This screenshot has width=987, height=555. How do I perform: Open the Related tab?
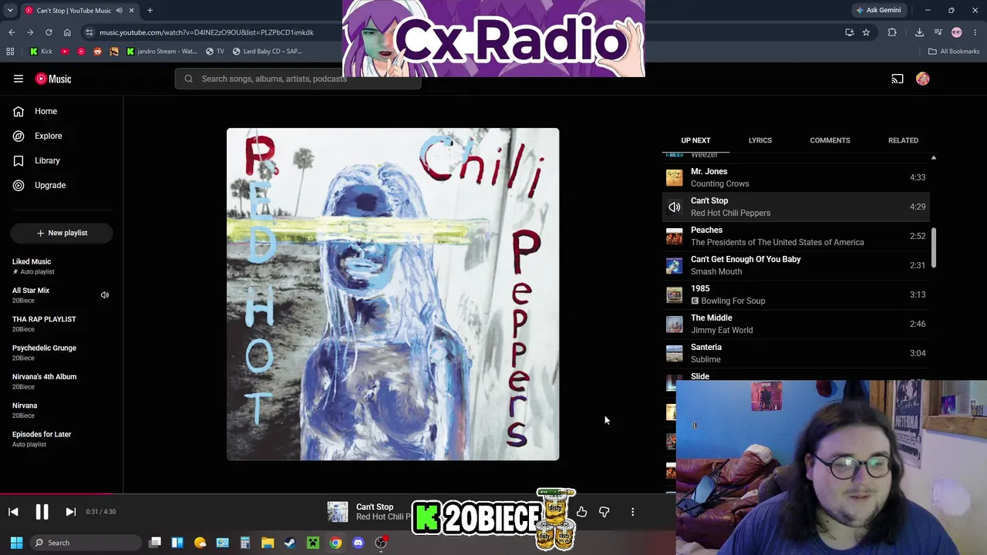coord(903,140)
